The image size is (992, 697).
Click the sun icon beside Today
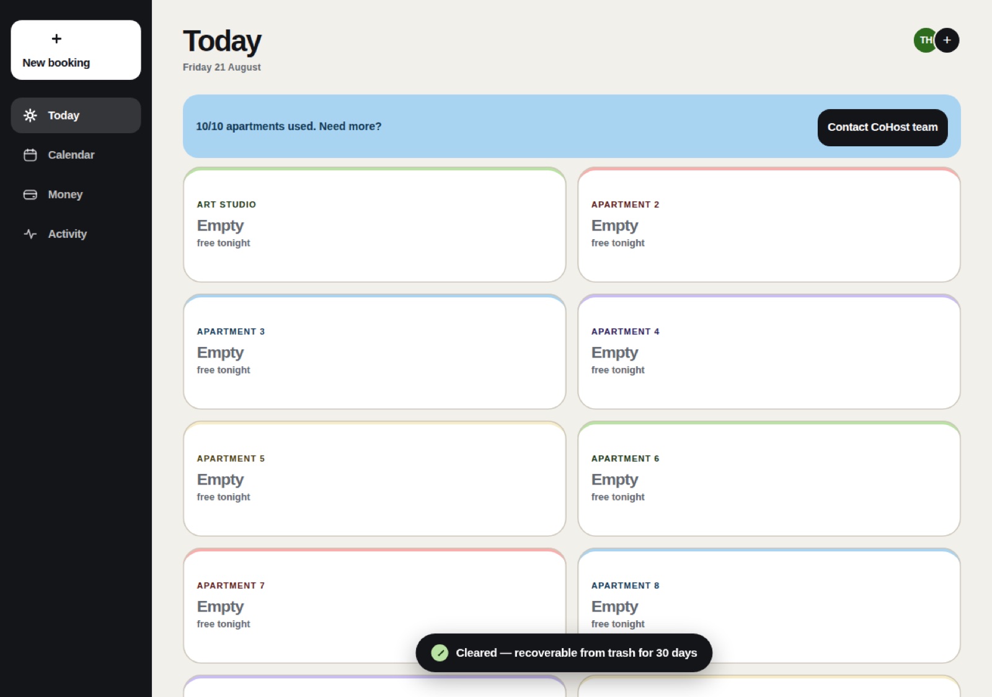click(x=30, y=115)
